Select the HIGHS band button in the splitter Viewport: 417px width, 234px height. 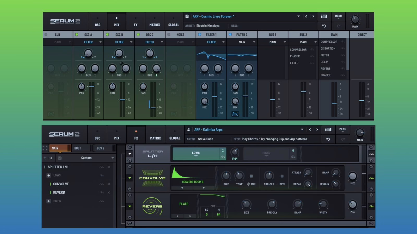pos(266,154)
